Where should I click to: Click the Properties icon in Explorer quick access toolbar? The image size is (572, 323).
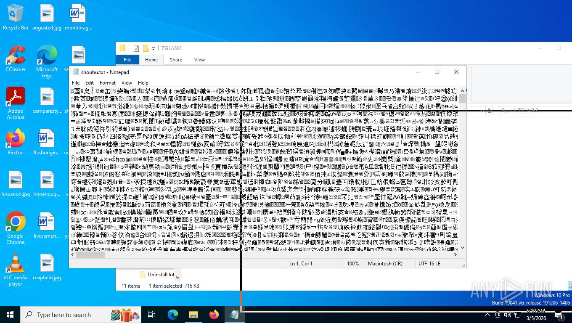(136, 48)
